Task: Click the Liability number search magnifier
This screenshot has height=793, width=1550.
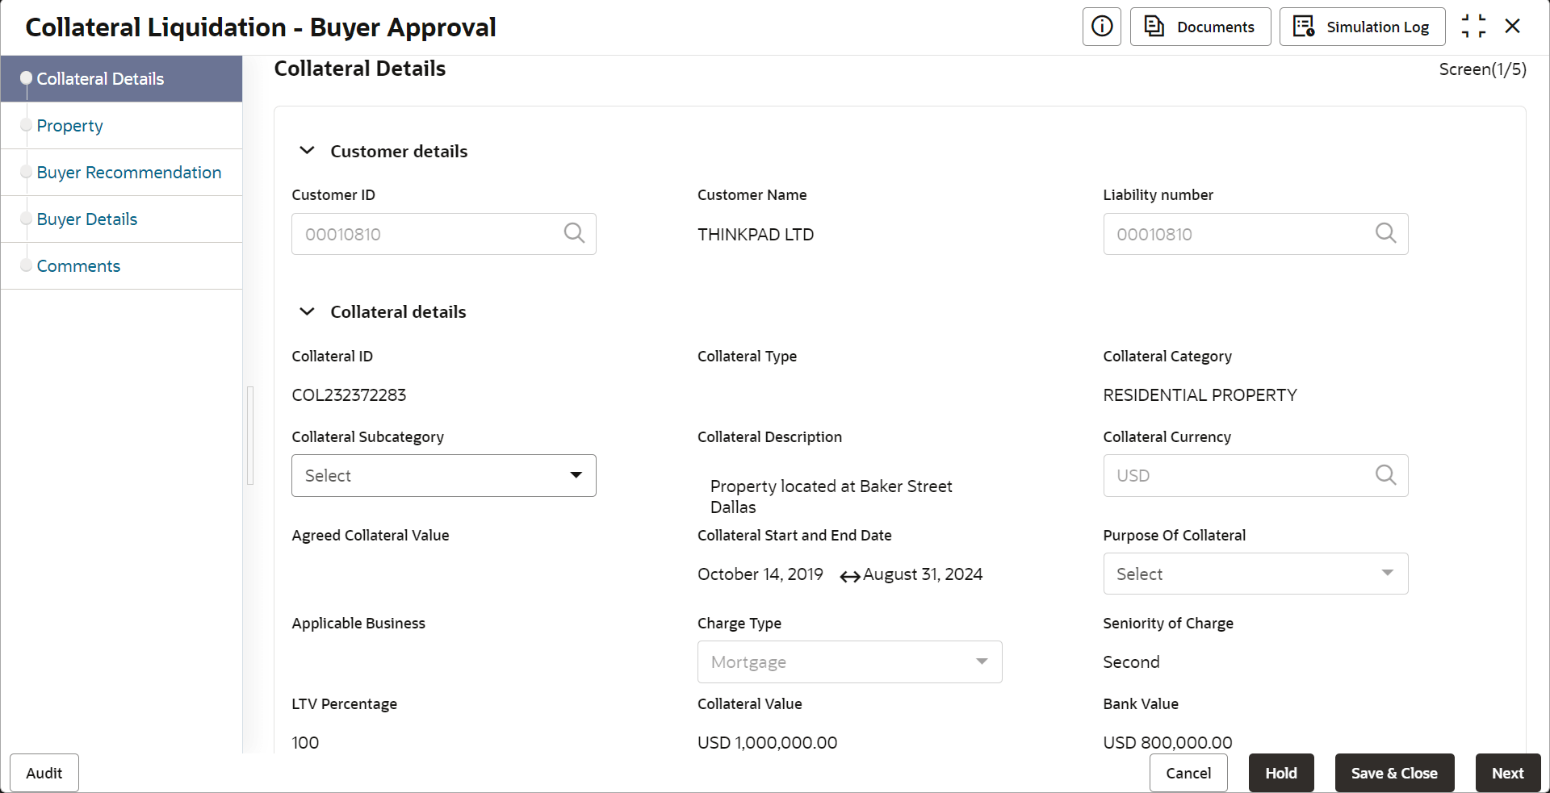Action: click(1385, 234)
